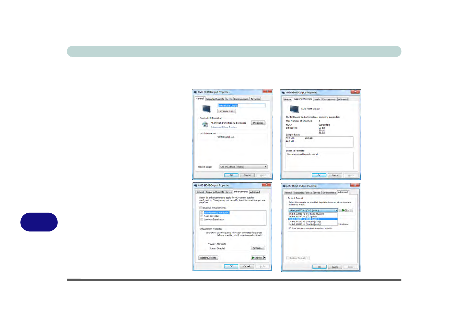Viewport: 468px width, 330px height.
Task: Click the monitor device icon in the General window
Action: click(x=206, y=109)
